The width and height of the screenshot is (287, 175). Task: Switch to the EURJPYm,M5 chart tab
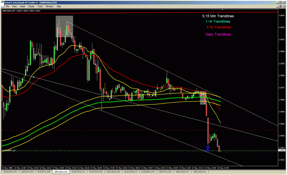[x=44, y=172]
